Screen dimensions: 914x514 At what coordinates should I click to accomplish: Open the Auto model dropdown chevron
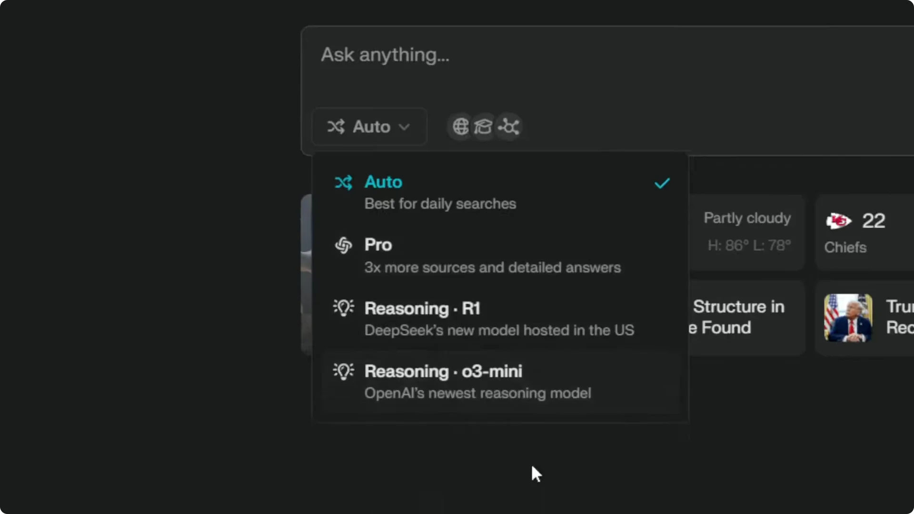click(405, 127)
